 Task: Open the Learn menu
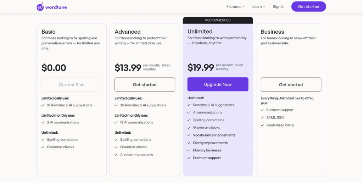click(x=257, y=6)
